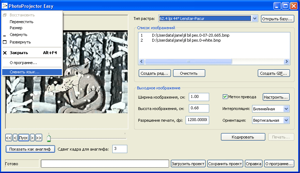Click the Кодировать button

coord(243,137)
